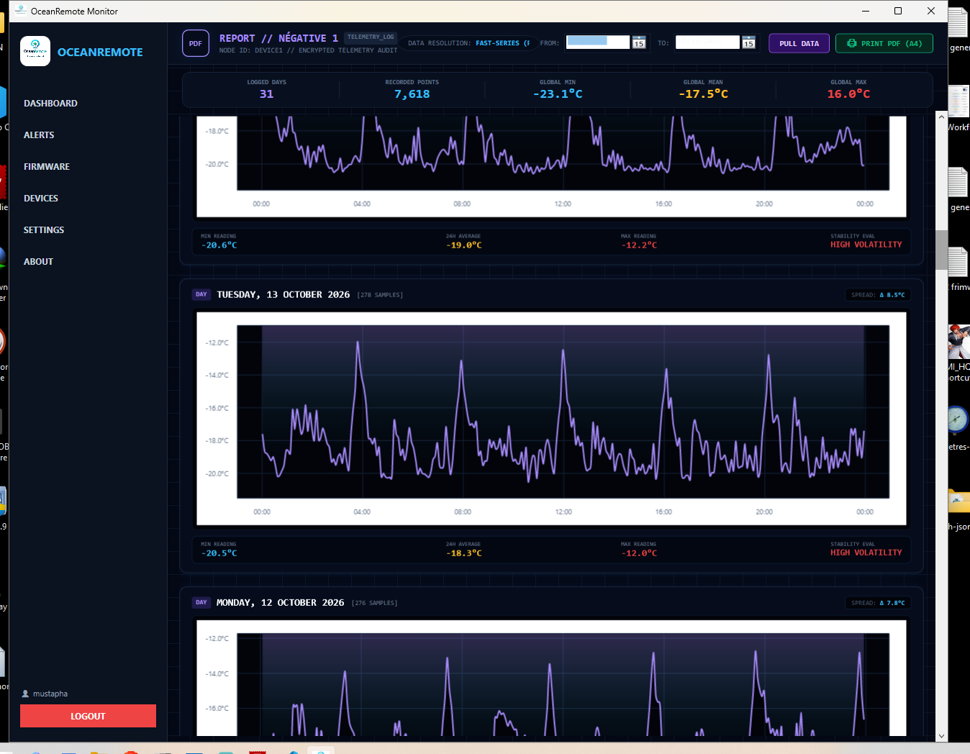Click the OceanRemote logo in sidebar
Screen dimensions: 970x754
pos(35,51)
